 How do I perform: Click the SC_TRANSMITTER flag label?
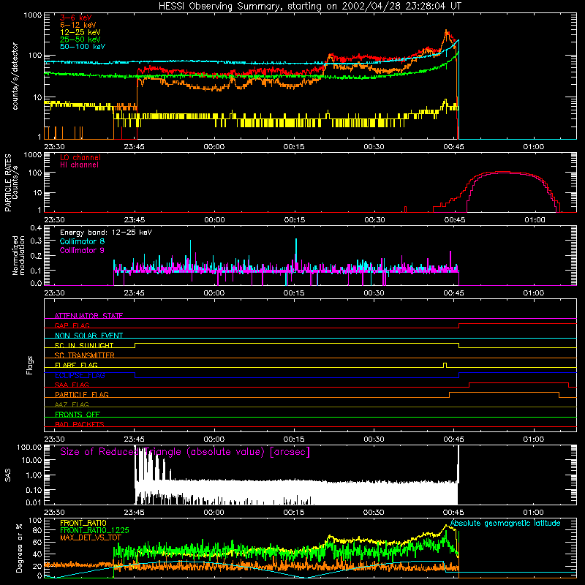coord(85,355)
